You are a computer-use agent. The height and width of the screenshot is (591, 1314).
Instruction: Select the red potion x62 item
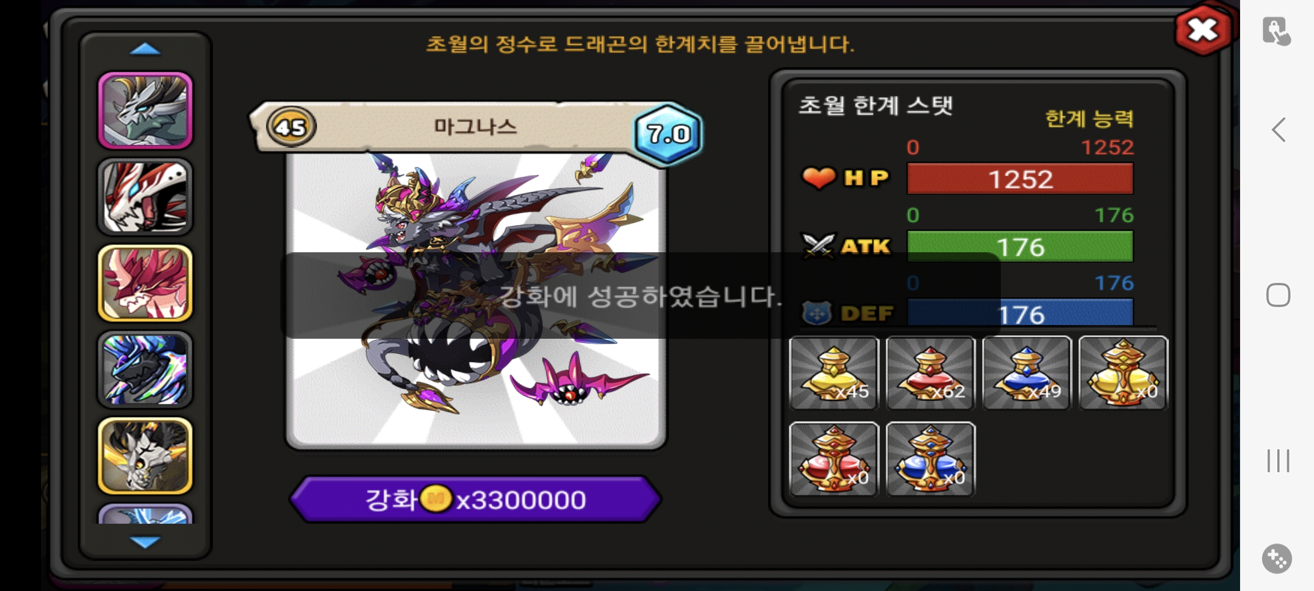point(930,373)
